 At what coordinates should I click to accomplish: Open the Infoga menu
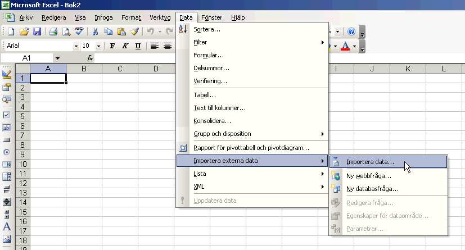coord(103,17)
